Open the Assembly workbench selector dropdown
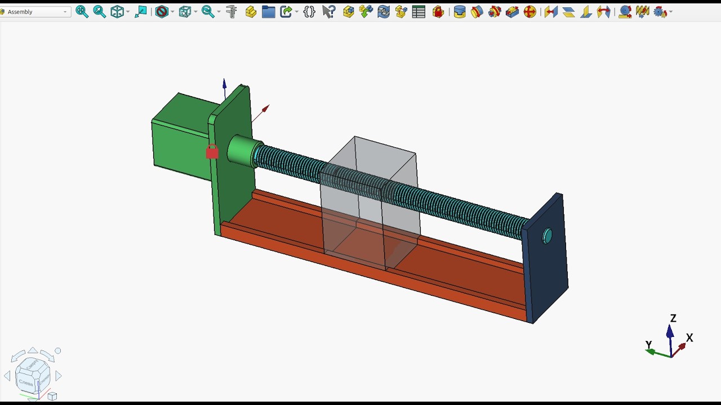This screenshot has width=721, height=405. [x=35, y=12]
